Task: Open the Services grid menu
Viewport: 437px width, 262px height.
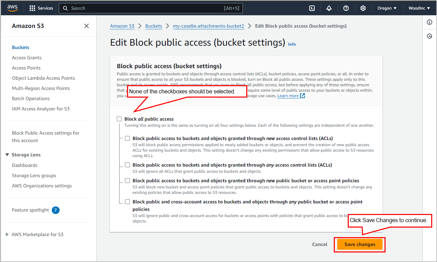Action: 32,8
